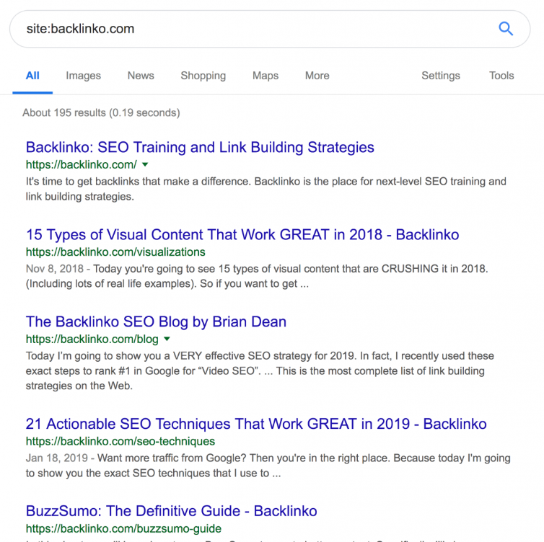This screenshot has width=544, height=542.
Task: Click the backlinko.com/seo-techniques green URL
Action: pyautogui.click(x=120, y=441)
